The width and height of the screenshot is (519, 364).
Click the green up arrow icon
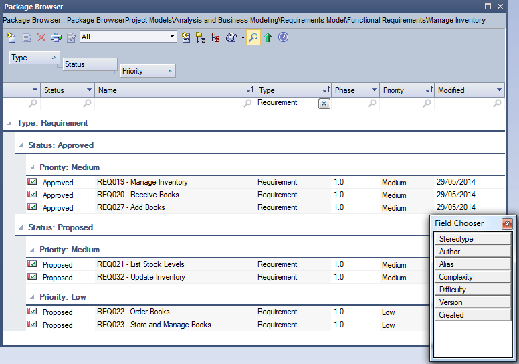pyautogui.click(x=268, y=37)
